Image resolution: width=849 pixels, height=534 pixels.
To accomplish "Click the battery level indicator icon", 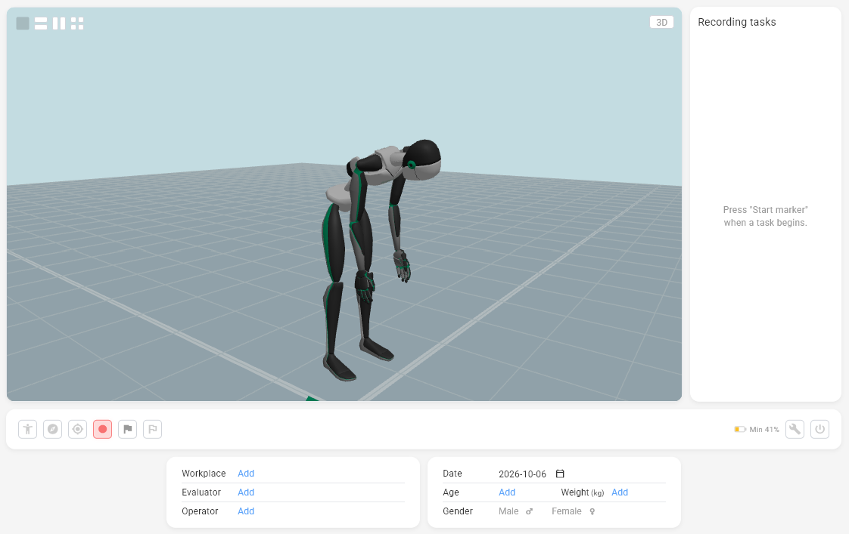I will coord(739,429).
